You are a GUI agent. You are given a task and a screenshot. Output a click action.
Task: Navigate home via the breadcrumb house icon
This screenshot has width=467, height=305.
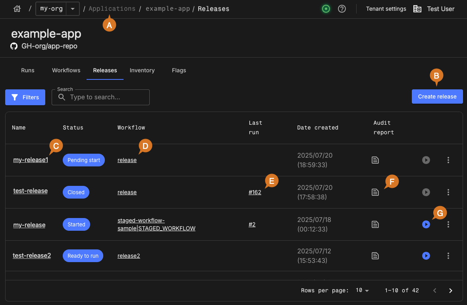17,8
